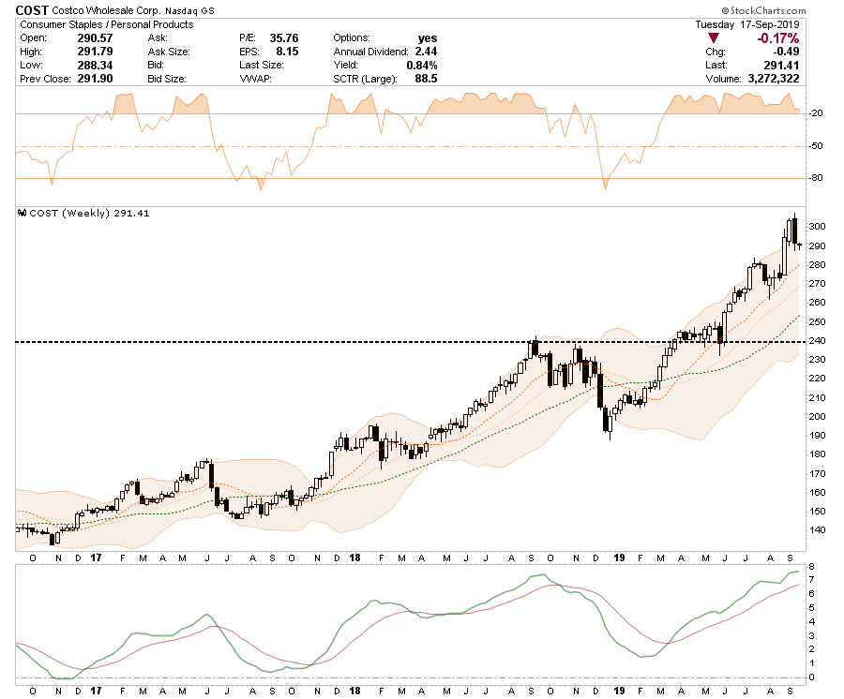Click the Nasdaq GS exchange label
Image resolution: width=844 pixels, height=699 pixels.
click(189, 10)
